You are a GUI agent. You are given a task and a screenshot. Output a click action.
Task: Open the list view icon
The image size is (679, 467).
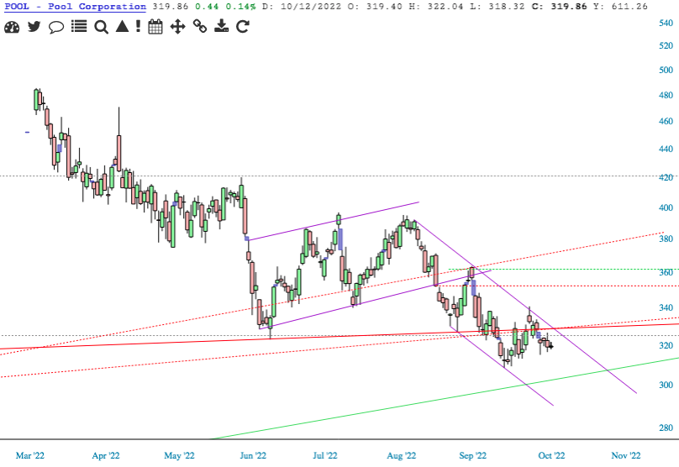click(x=79, y=26)
